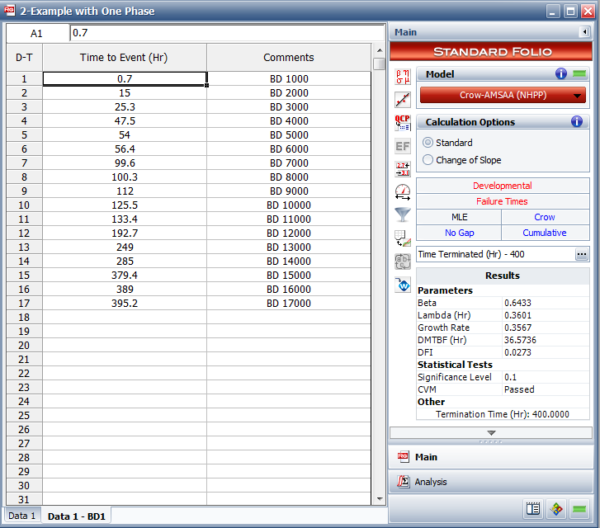Image resolution: width=600 pixels, height=528 pixels.
Task: Click the DMTBF (Hr) value 36.5736
Action: point(520,340)
